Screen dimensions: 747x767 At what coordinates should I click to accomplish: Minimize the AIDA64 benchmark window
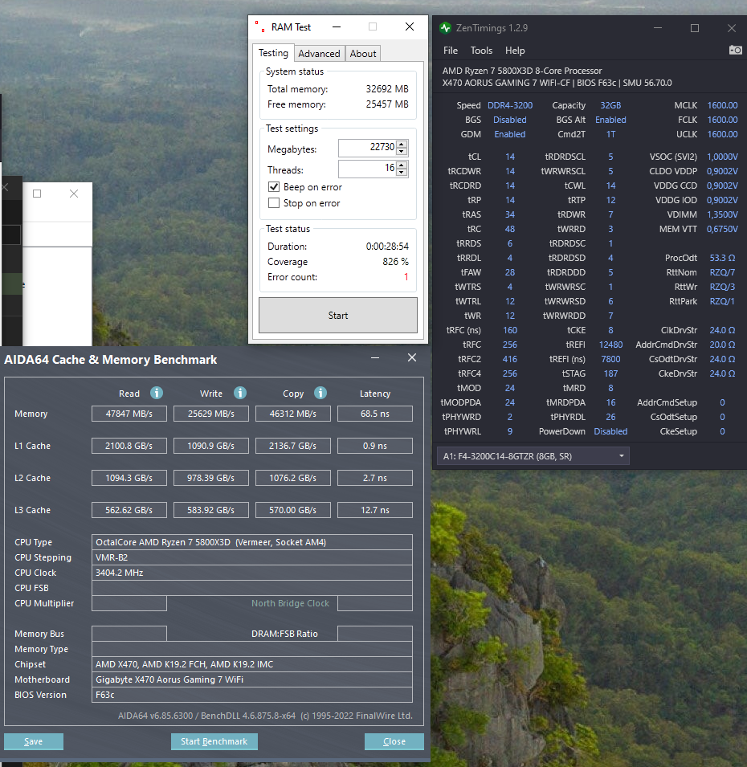375,358
